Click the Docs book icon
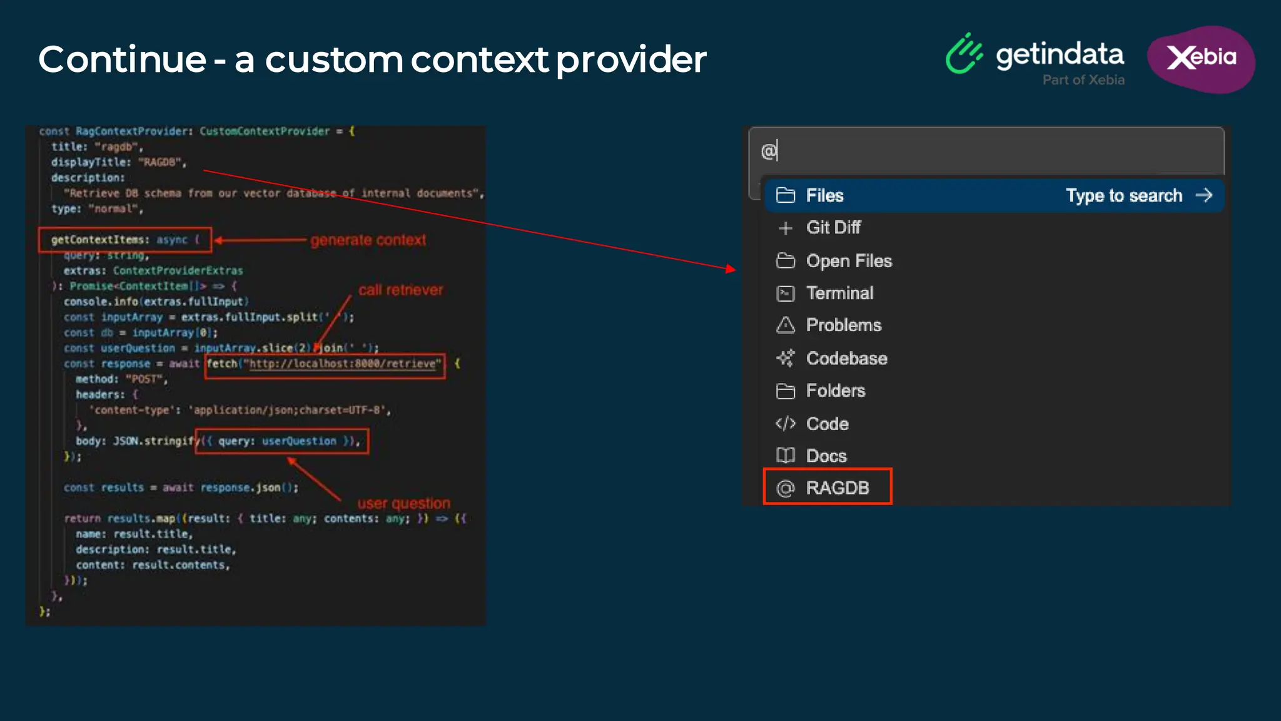 click(786, 456)
